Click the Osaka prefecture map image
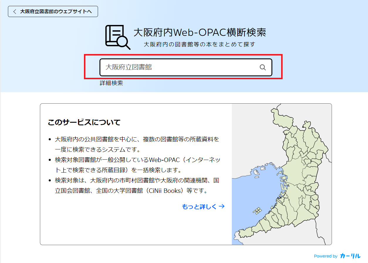 pos(282,174)
